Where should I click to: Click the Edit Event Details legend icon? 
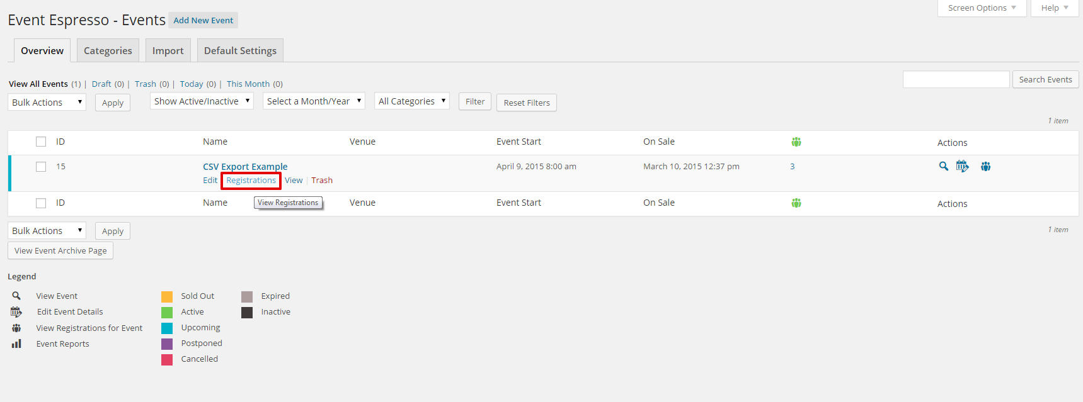(16, 311)
